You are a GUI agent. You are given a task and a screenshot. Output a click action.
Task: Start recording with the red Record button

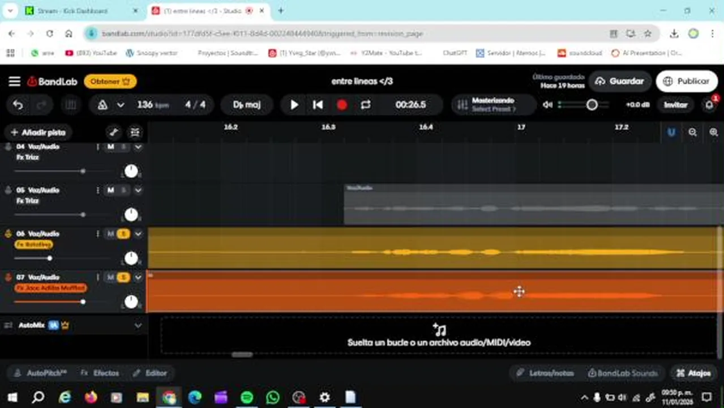coord(342,105)
